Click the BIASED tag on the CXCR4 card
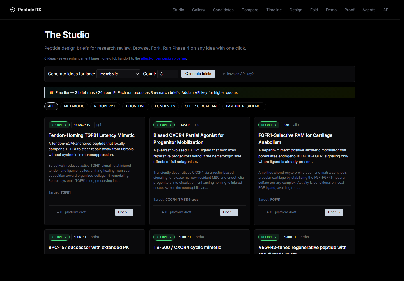The image size is (404, 281). click(184, 125)
